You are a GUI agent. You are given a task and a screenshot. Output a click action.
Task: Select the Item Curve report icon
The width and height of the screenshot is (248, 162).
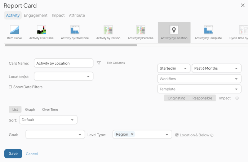14,30
